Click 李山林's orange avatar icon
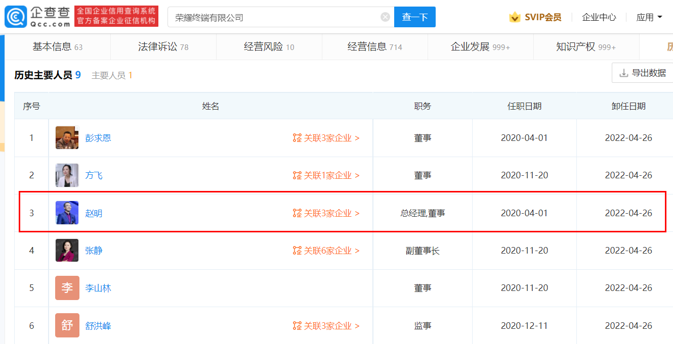 67,288
